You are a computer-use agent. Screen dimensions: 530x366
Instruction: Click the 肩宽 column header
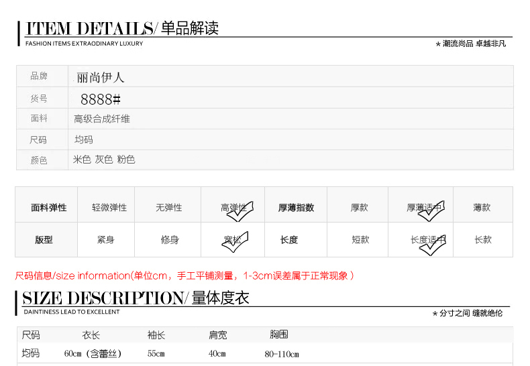pos(217,335)
